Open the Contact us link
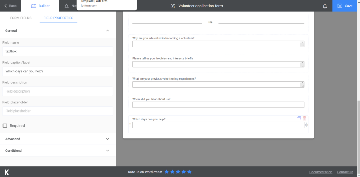 [x=345, y=172]
